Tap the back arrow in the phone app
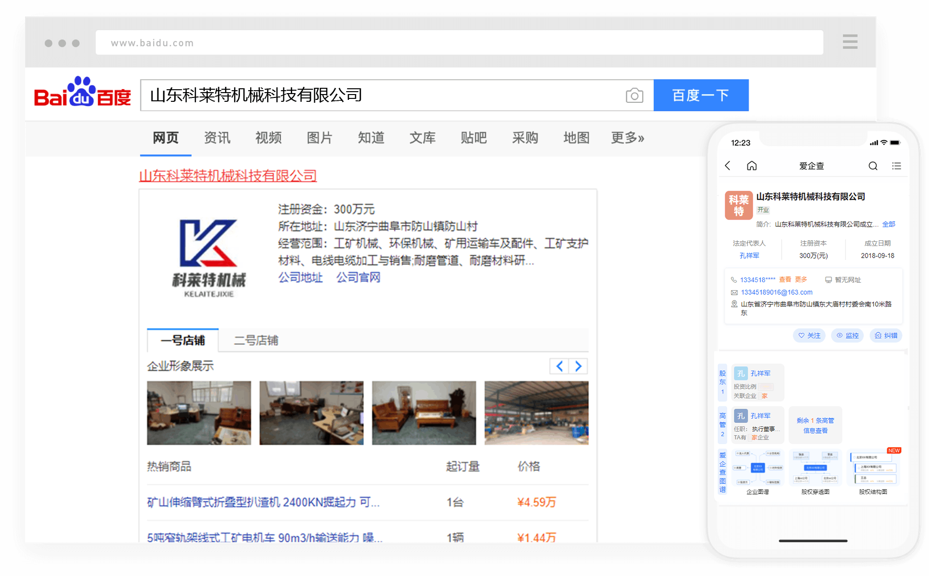The height and width of the screenshot is (576, 929). pyautogui.click(x=728, y=166)
